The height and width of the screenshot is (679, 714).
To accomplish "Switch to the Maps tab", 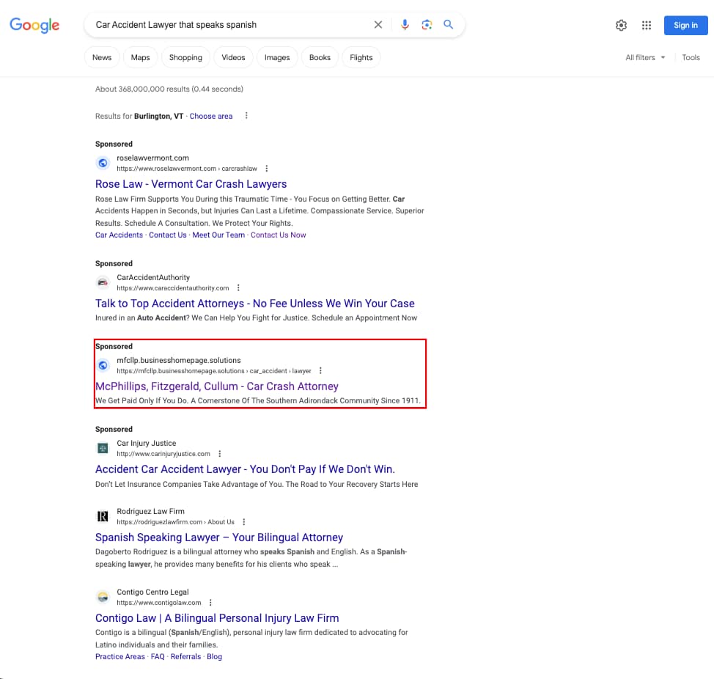I will (x=140, y=57).
